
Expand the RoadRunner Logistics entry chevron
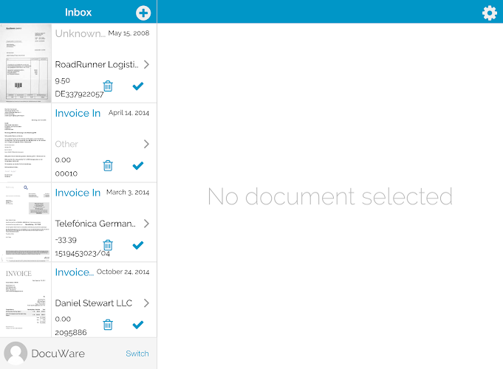pos(146,64)
